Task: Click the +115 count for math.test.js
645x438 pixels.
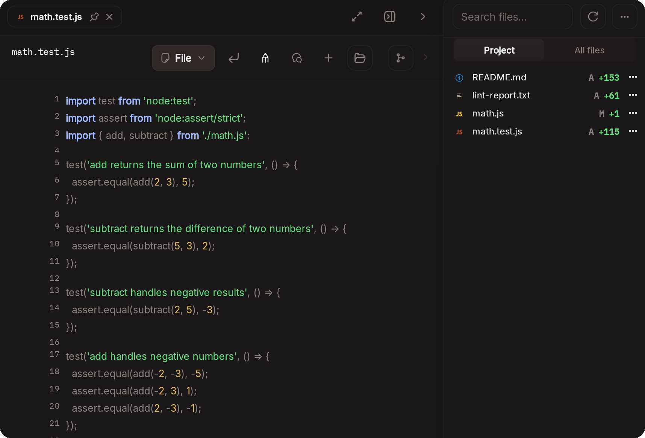Action: pos(609,132)
